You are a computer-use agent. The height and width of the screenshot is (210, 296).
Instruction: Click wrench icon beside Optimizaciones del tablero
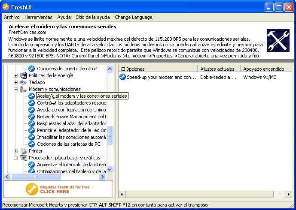[x=31, y=171]
